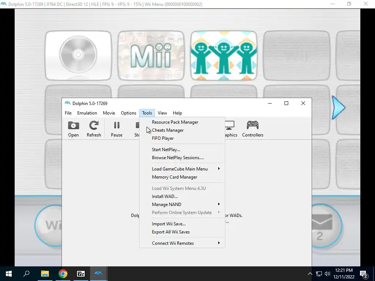Open the File menu

click(68, 113)
